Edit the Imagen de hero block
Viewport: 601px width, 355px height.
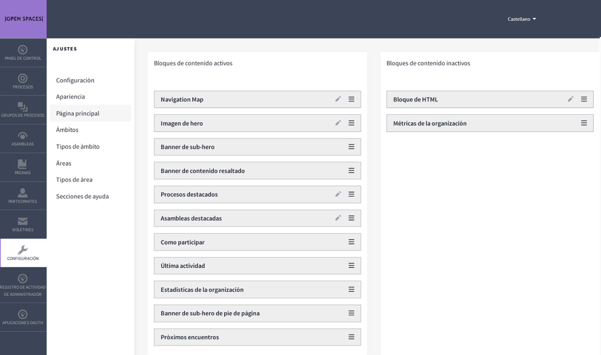tap(338, 123)
